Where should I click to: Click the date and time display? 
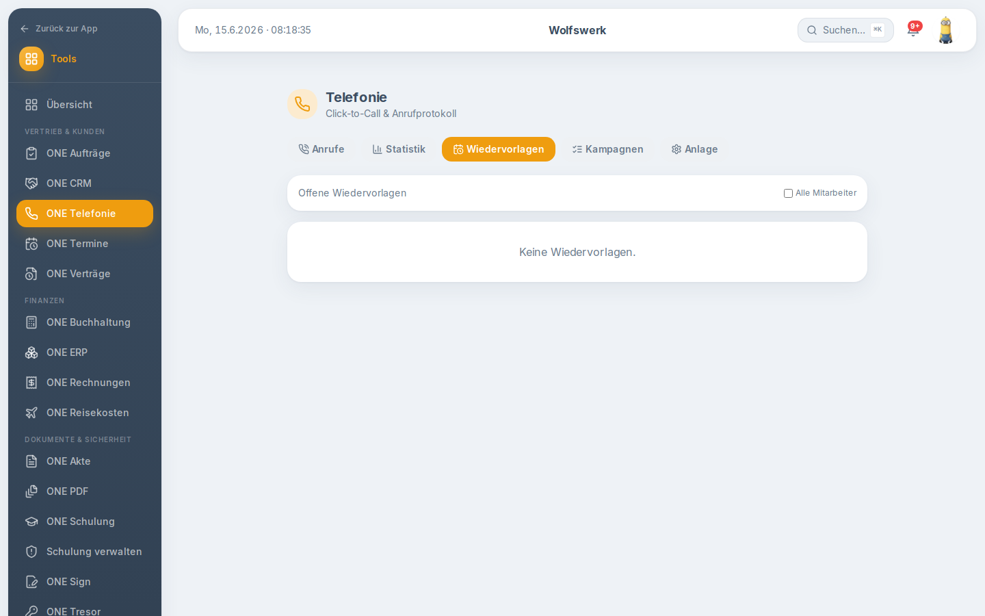tap(253, 30)
